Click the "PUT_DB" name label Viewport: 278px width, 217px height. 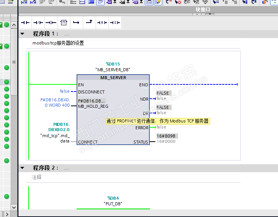[x=113, y=204]
